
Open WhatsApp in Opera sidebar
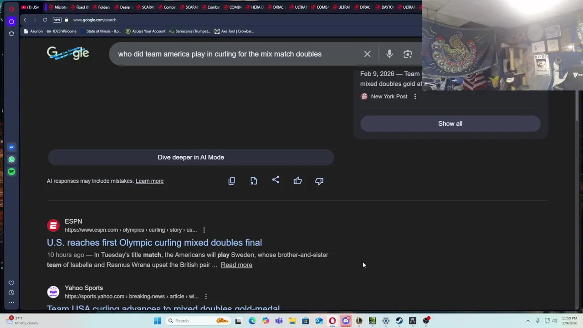coord(11,159)
